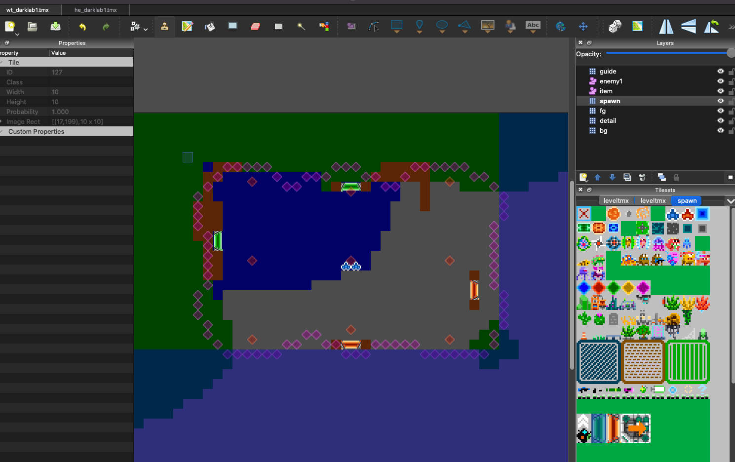Select the Stamp Brush tool
Screen dimensions: 735x462
point(164,27)
